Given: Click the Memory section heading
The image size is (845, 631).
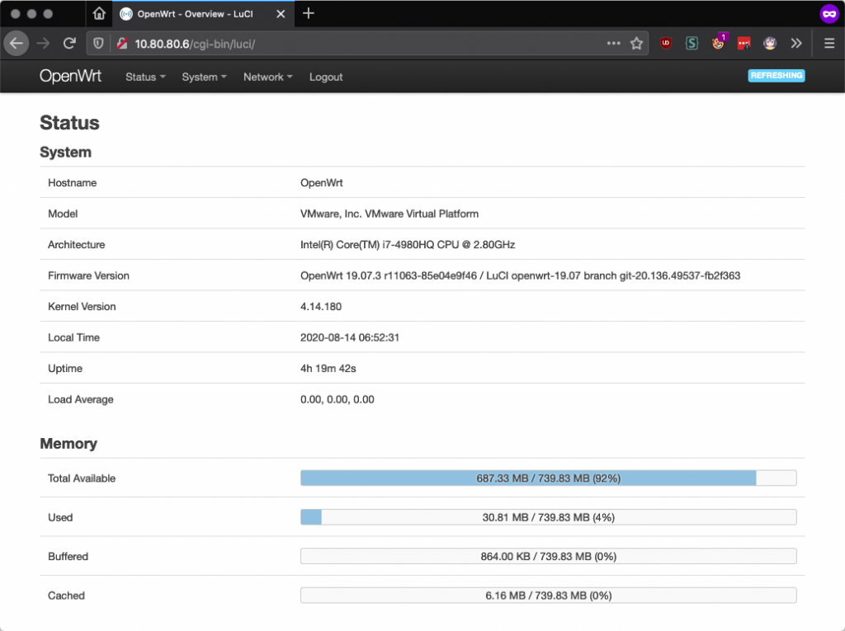Looking at the screenshot, I should click(68, 444).
